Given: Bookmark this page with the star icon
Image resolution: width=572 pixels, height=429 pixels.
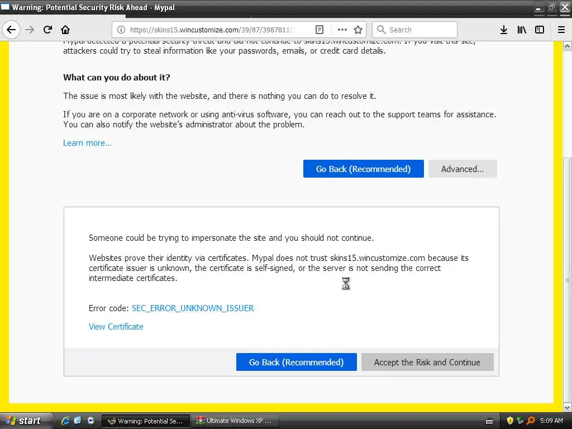Looking at the screenshot, I should pos(358,30).
